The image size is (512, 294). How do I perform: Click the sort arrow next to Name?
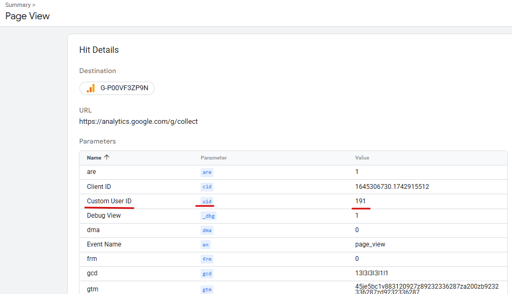coord(107,157)
